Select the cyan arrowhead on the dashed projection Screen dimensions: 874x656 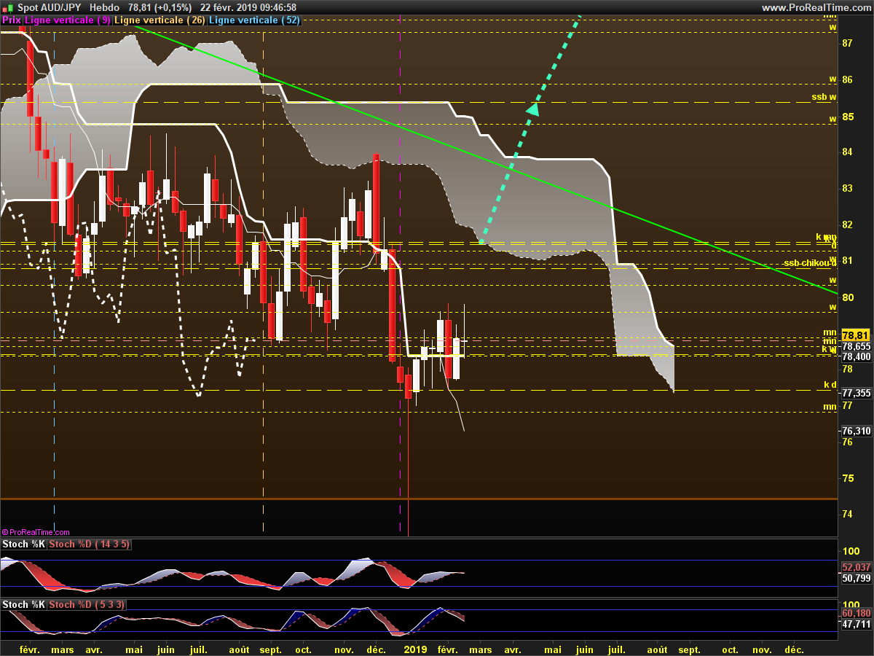[x=533, y=109]
